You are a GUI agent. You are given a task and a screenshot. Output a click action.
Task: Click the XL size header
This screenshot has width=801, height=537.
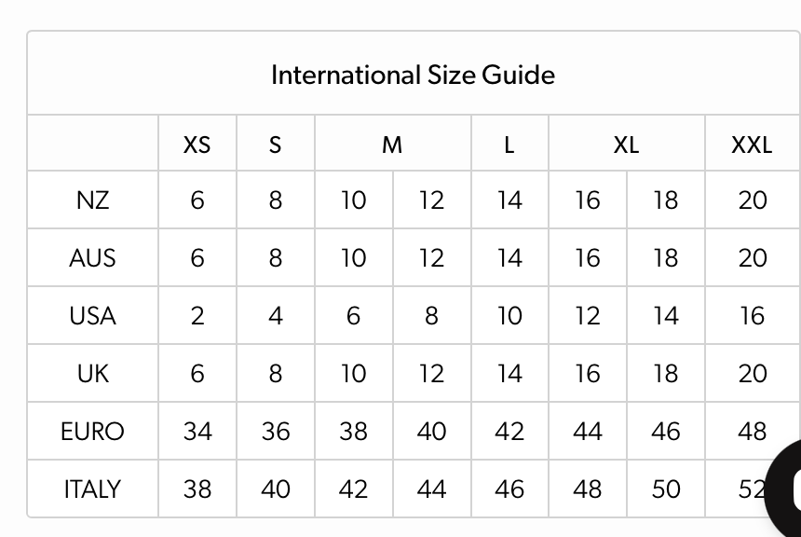626,145
